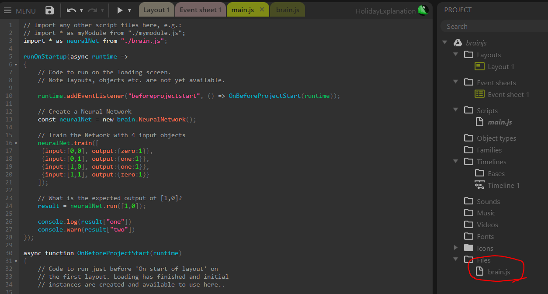Click the green user avatar icon

coord(423,10)
